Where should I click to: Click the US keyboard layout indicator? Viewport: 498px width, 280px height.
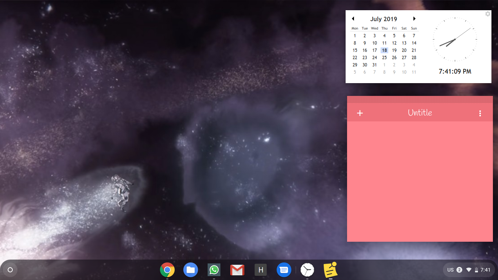point(451,270)
